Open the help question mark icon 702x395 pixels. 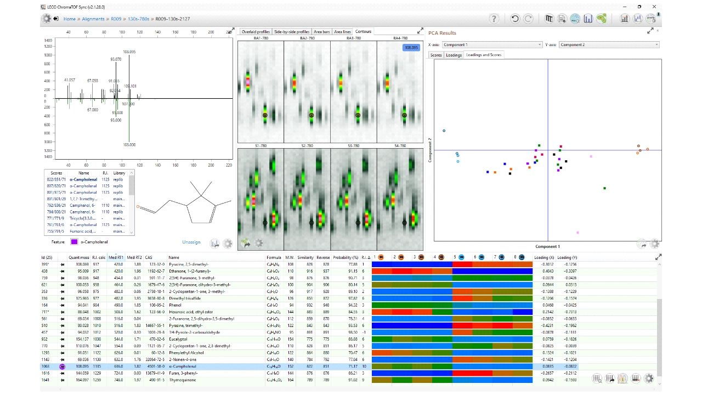click(x=494, y=19)
